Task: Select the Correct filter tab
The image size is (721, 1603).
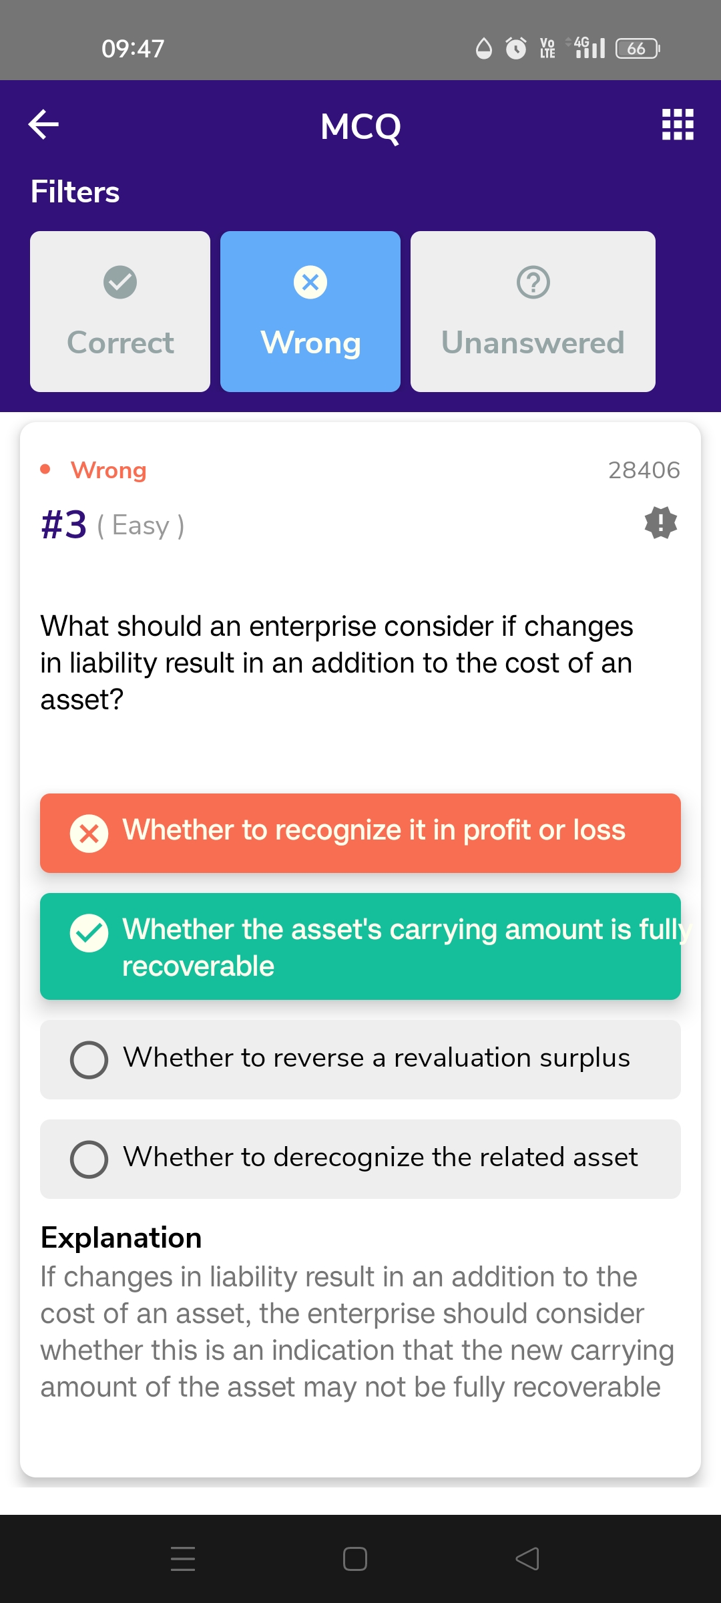Action: 120,311
